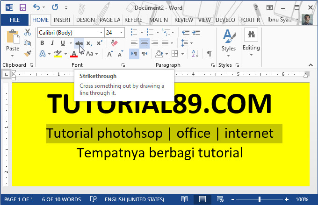This screenshot has height=205, width=318.
Task: Toggle Italic formatting
Action: tap(52, 43)
